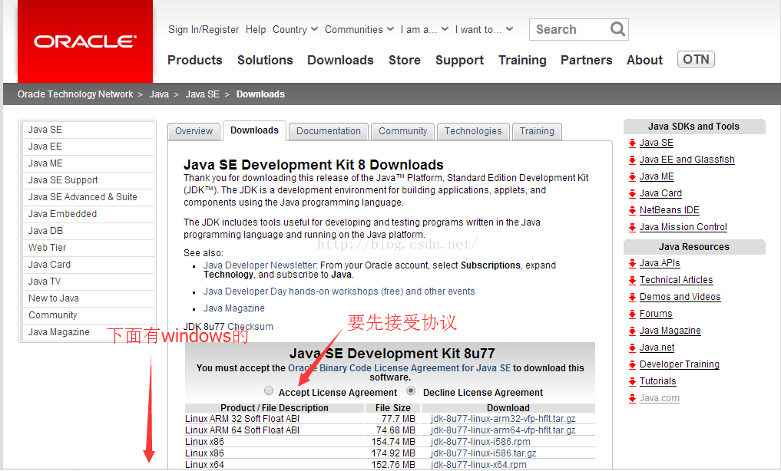Open Java Developer Newsletter link

click(x=260, y=265)
